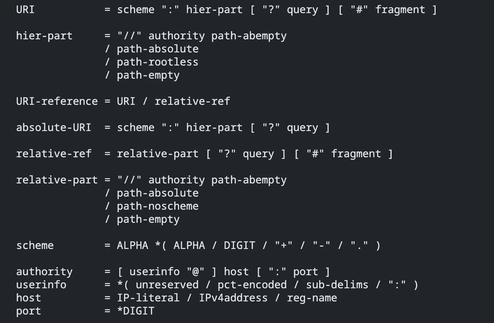Click "pct-encoded" in the userinfo rule
This screenshot has height=323, width=494.
[252, 285]
